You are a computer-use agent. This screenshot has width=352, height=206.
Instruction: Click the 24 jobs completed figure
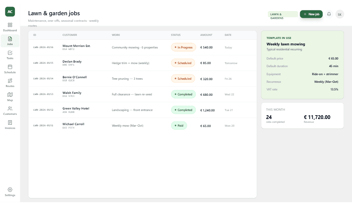pos(269,117)
